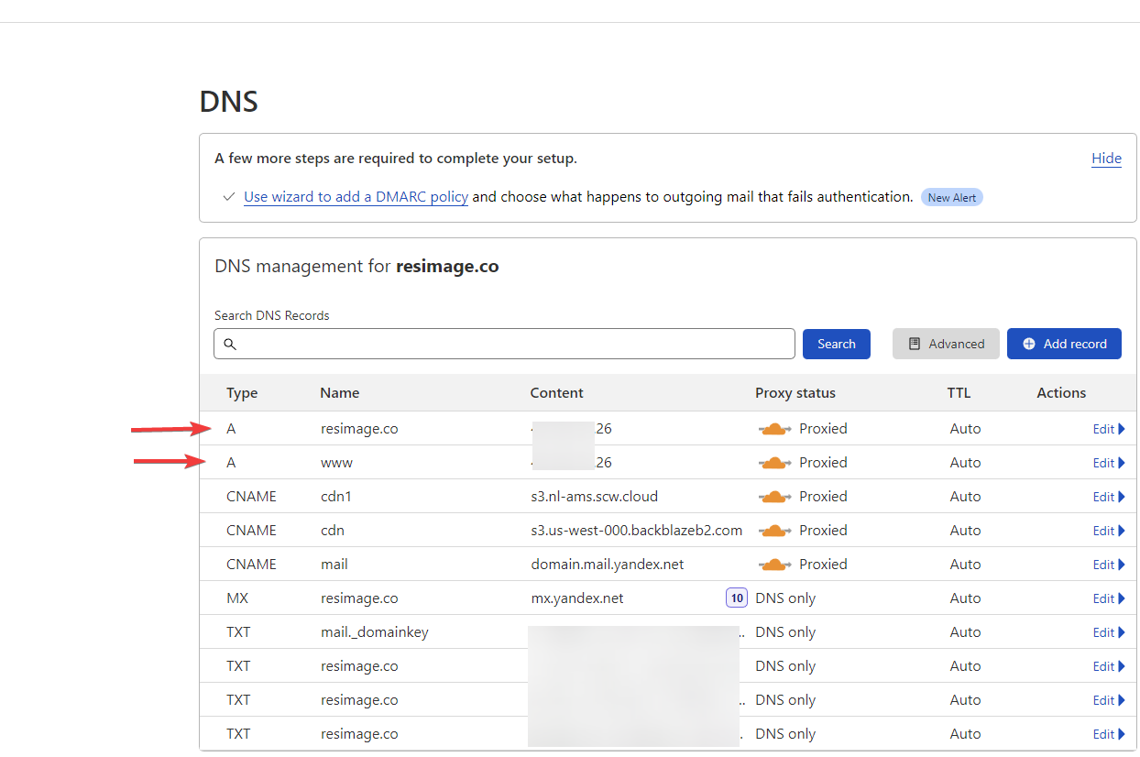Viewport: 1140px width, 757px height.
Task: Click the Add record button
Action: (1063, 344)
